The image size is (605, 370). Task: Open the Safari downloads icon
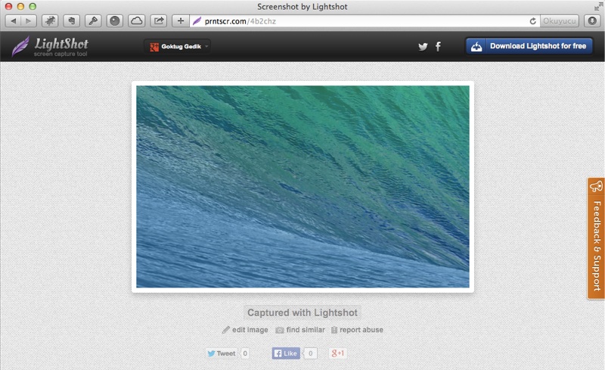click(591, 21)
